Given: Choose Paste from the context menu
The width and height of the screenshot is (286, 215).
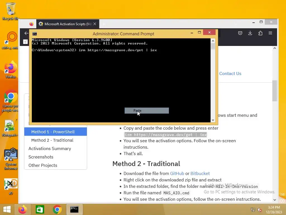Looking at the screenshot, I should [x=147, y=111].
